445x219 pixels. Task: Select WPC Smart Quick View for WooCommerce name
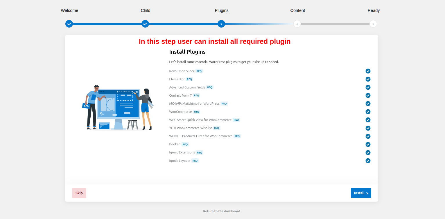click(200, 120)
